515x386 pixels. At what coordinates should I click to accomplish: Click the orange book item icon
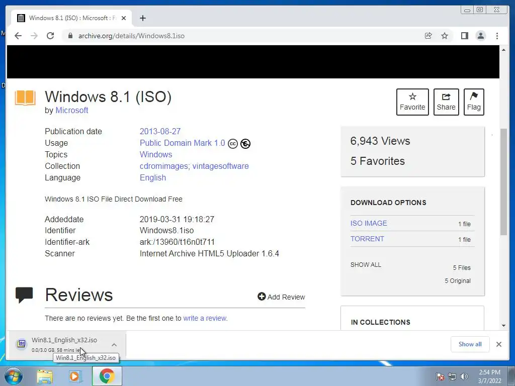[x=25, y=98]
